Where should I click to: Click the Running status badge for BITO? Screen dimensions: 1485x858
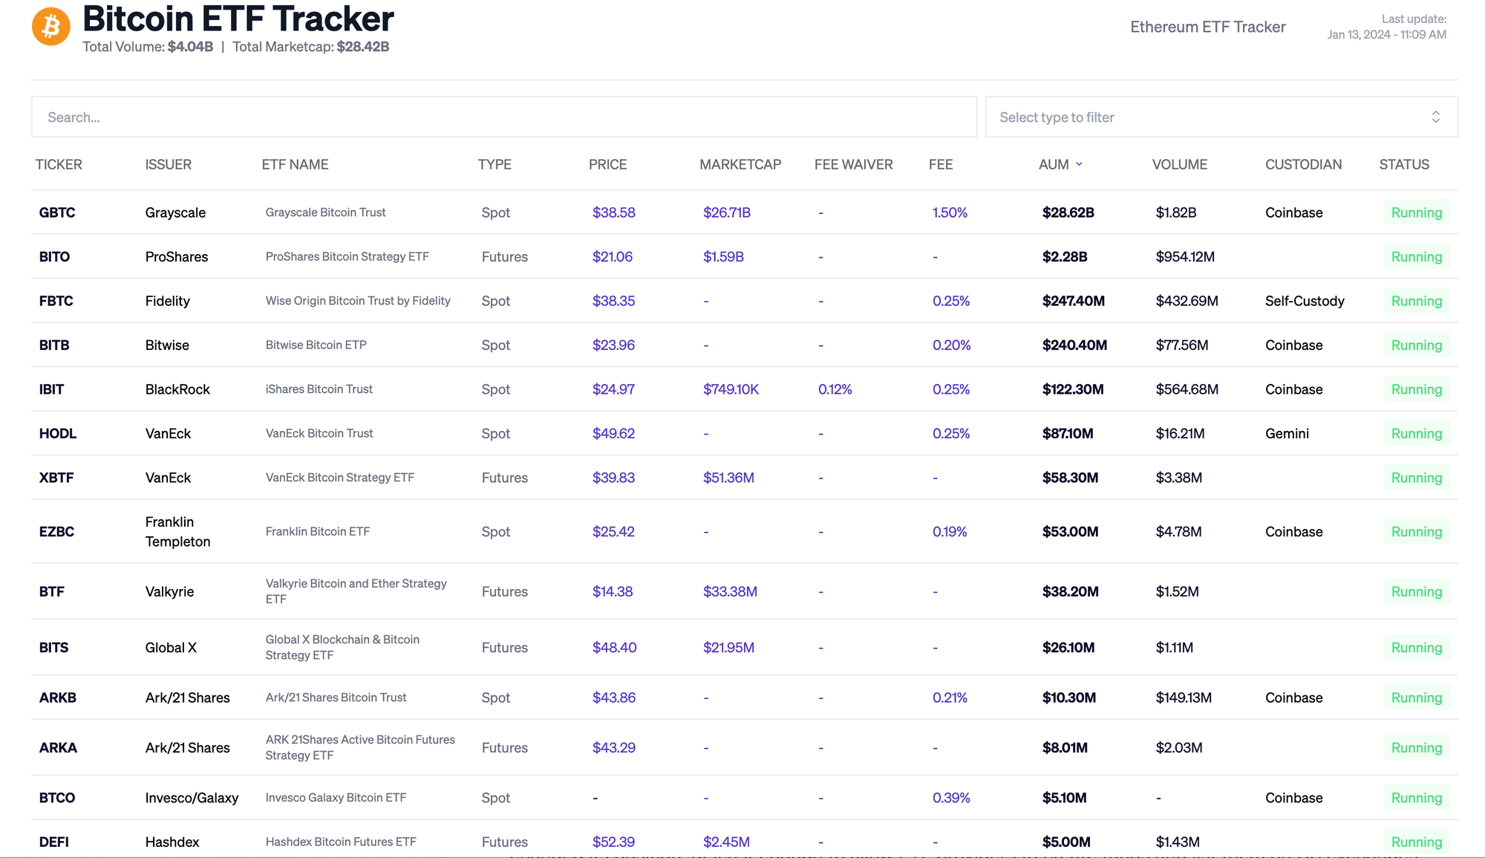click(x=1416, y=257)
